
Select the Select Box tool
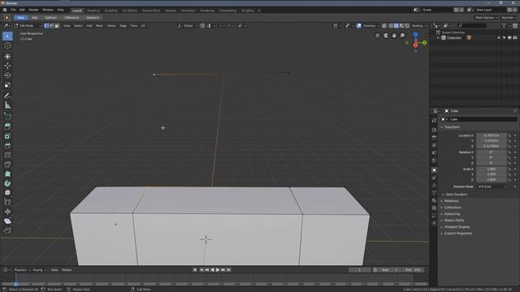click(7, 36)
